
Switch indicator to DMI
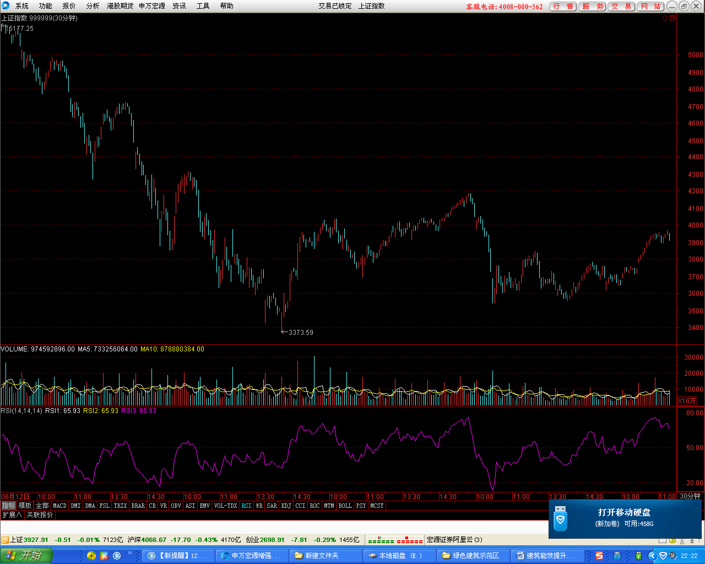click(x=76, y=506)
